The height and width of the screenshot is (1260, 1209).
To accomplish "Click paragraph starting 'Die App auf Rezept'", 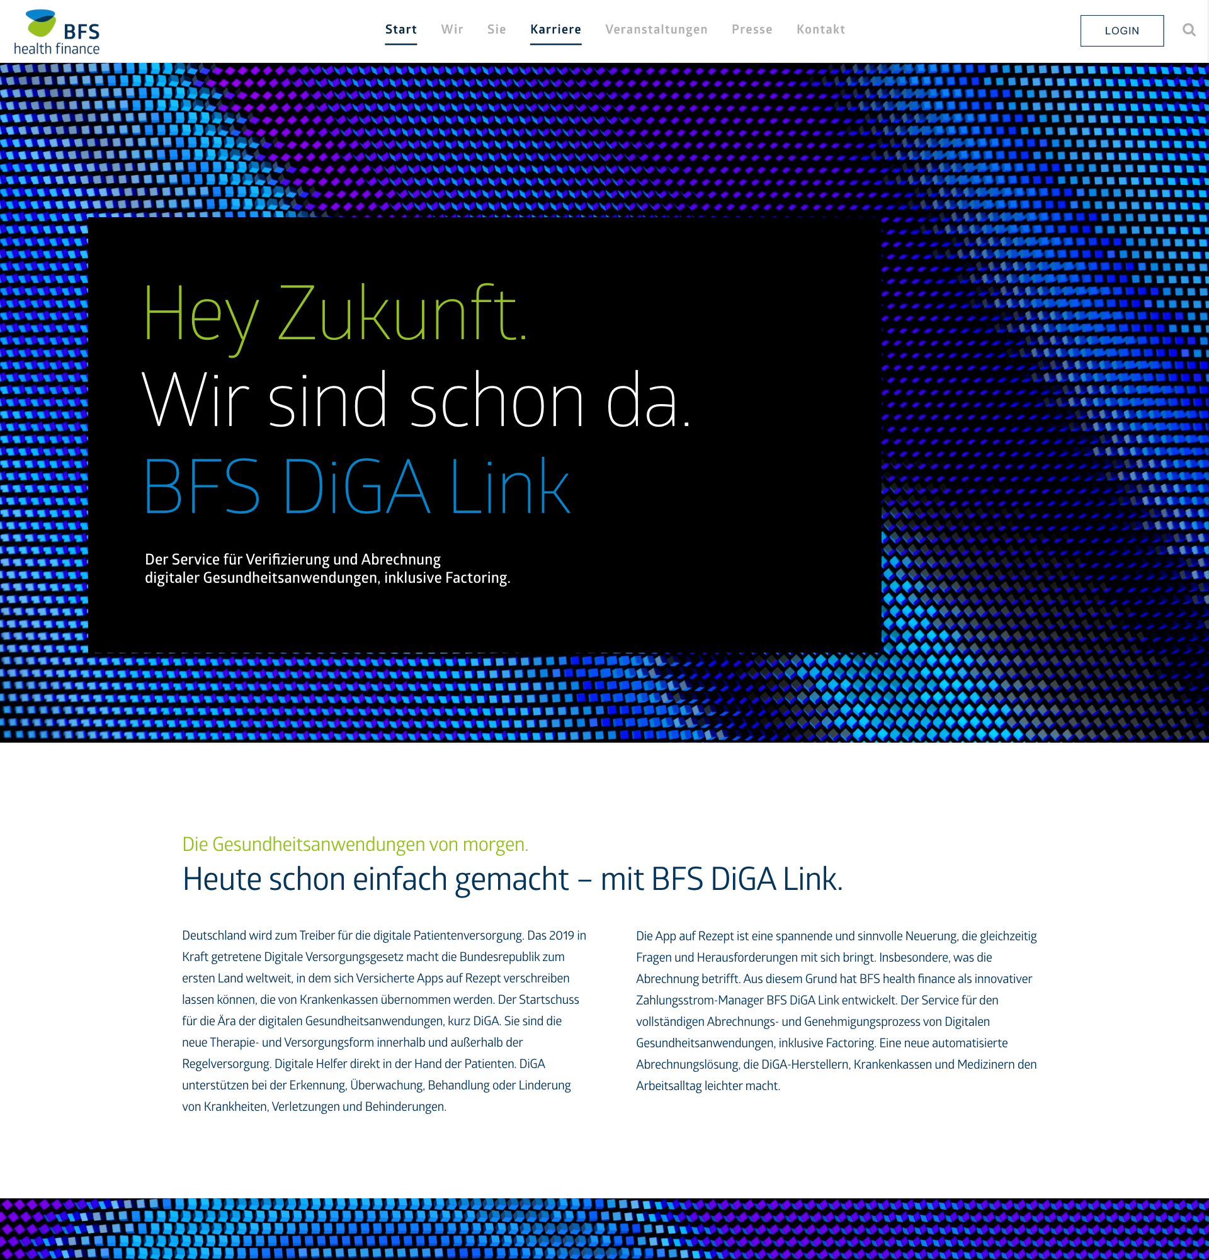I will click(x=837, y=1011).
